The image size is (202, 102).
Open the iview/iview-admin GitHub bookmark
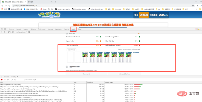(x=79, y=9)
